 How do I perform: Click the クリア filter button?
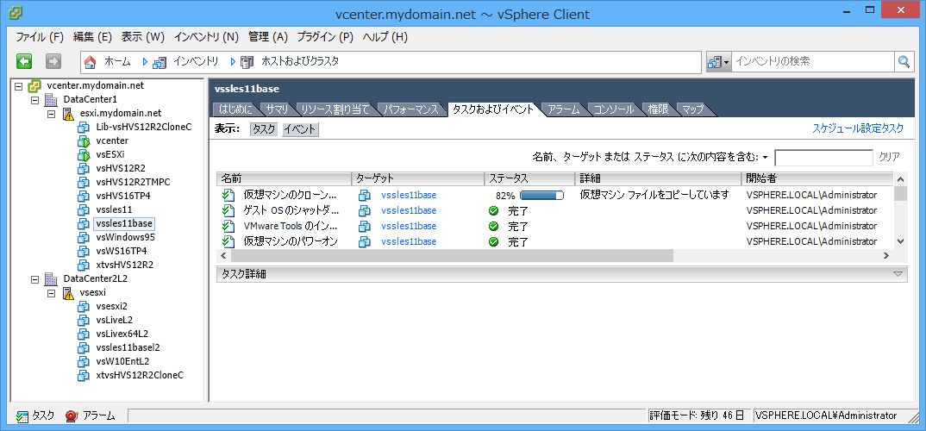pyautogui.click(x=890, y=158)
